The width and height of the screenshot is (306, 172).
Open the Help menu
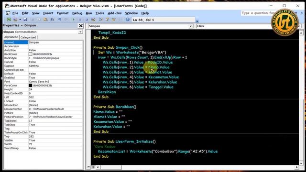pyautogui.click(x=145, y=13)
